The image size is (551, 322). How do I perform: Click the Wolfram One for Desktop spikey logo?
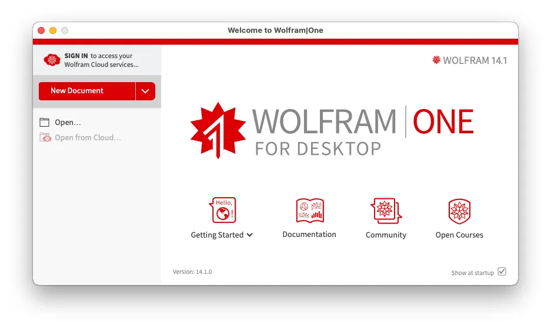218,130
